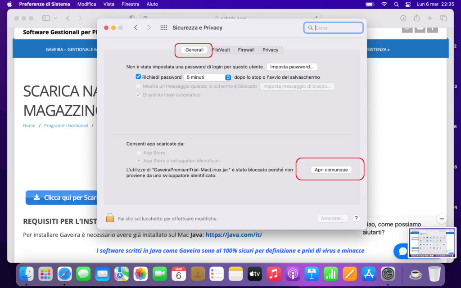The height and width of the screenshot is (288, 461).
Task: Open the 5 minuti delay dropdown
Action: [208, 77]
